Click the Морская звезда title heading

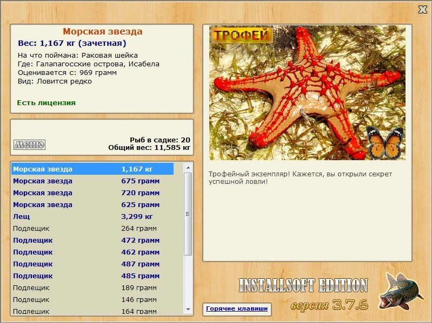103,31
